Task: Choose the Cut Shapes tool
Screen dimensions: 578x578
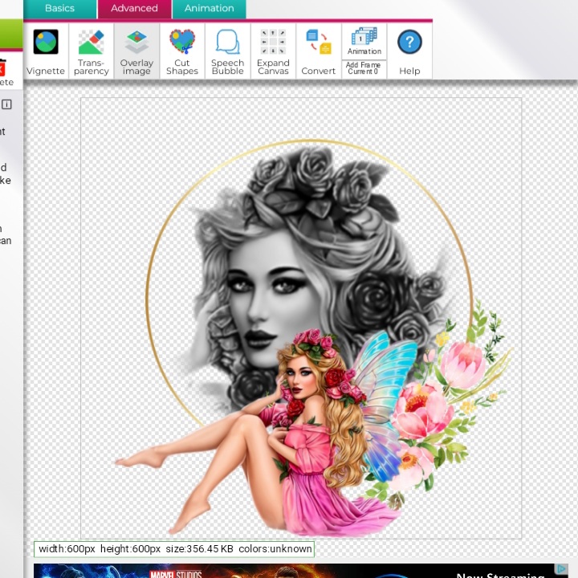Action: [182, 51]
